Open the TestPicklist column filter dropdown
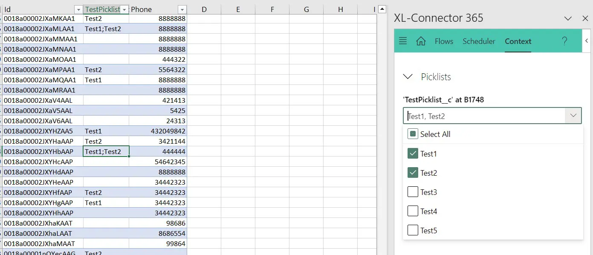The width and height of the screenshot is (593, 255). pyautogui.click(x=124, y=9)
